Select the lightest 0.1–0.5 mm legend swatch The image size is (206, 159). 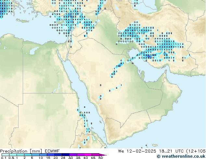[x=6, y=155]
